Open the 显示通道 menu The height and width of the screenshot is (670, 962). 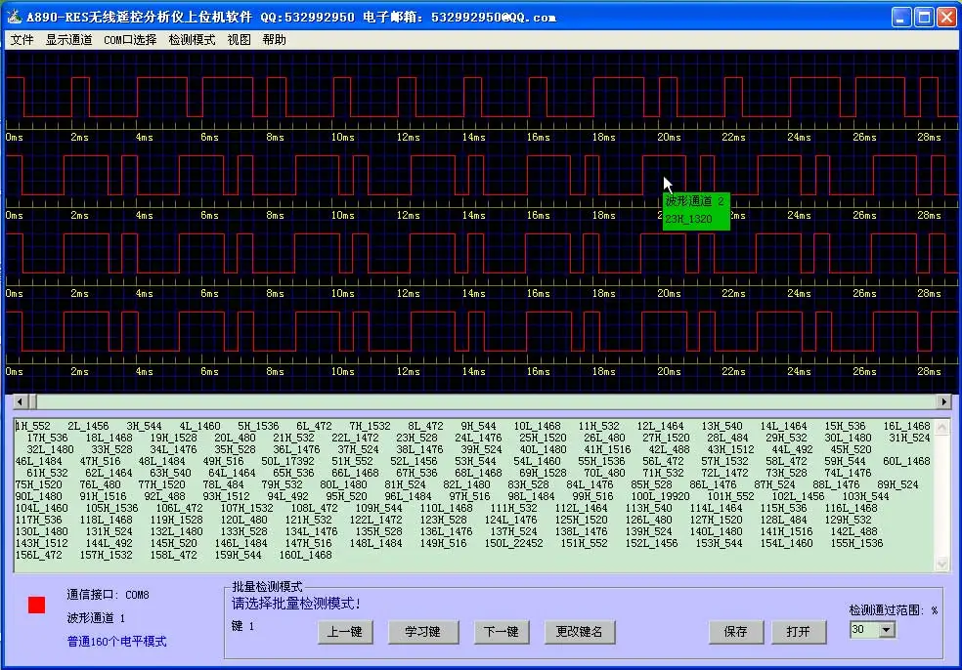click(x=68, y=40)
